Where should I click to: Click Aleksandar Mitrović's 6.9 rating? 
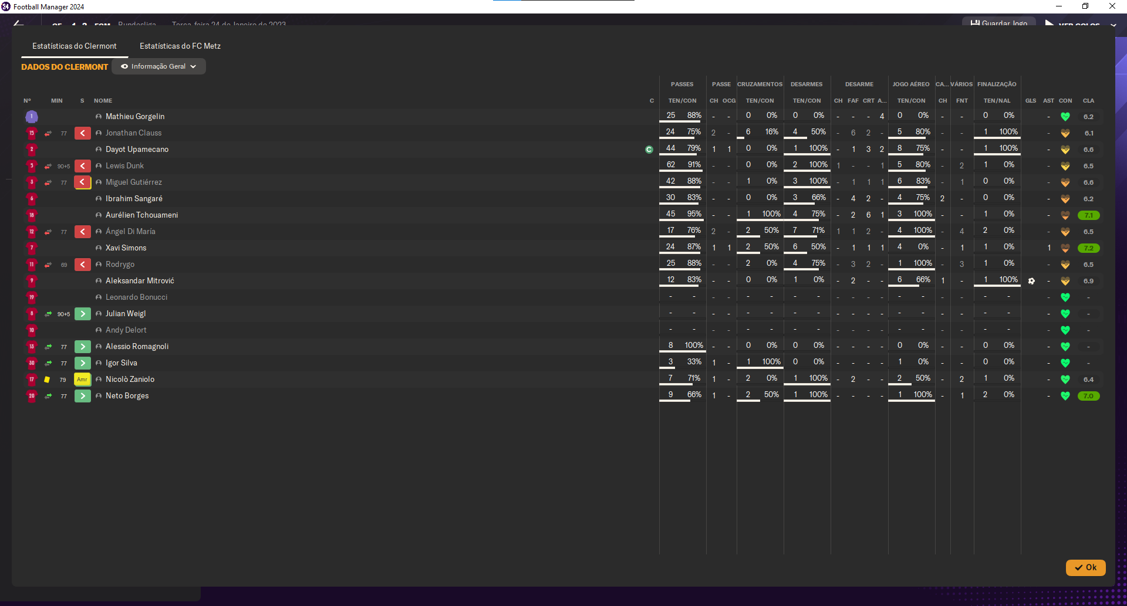pos(1088,281)
